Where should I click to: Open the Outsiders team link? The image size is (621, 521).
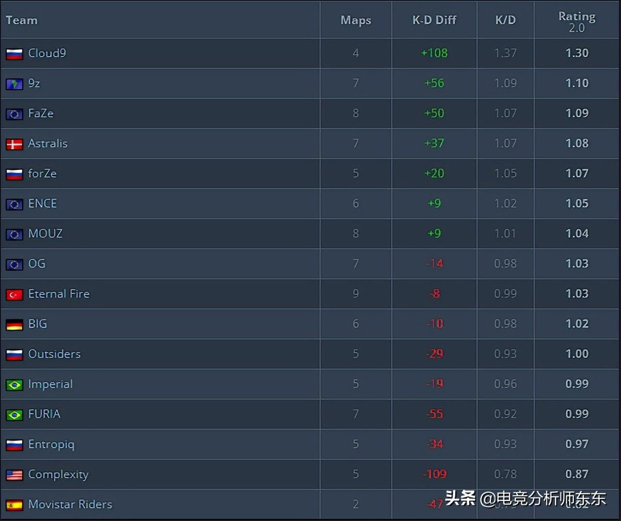54,354
